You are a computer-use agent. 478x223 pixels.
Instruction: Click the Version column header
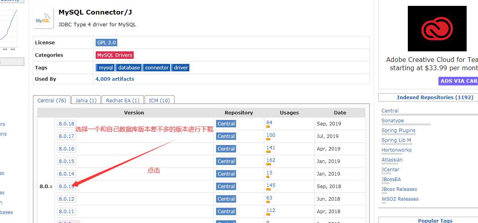(134, 112)
